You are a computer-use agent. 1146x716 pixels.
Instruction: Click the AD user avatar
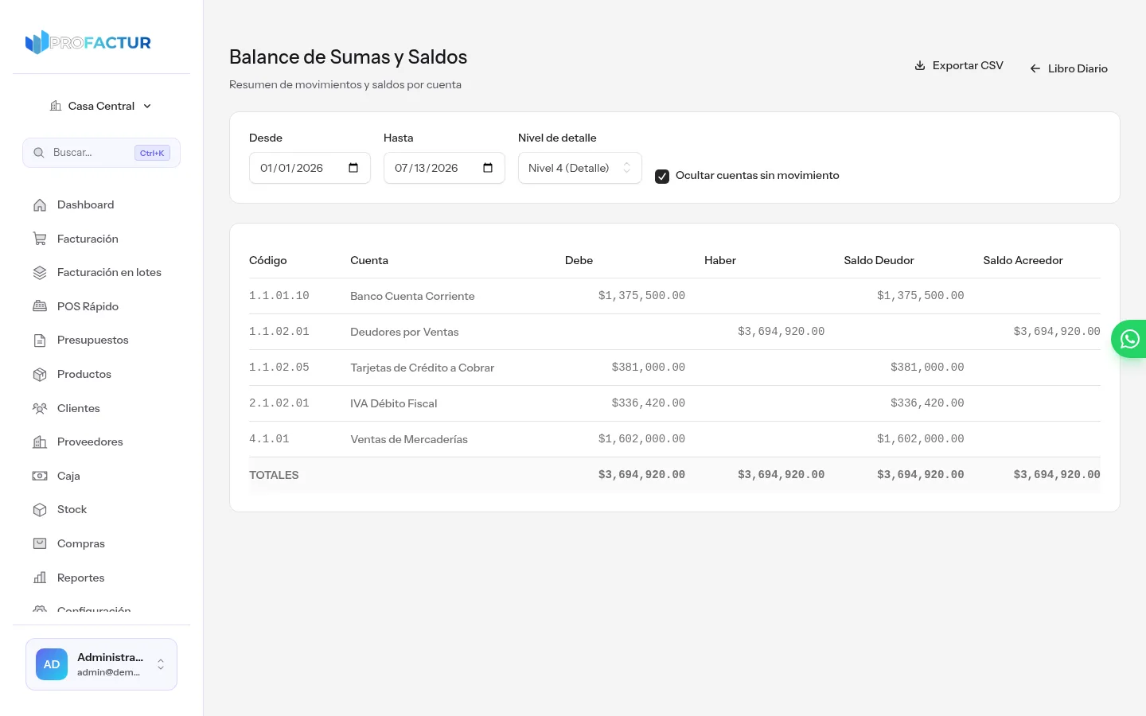coord(52,664)
